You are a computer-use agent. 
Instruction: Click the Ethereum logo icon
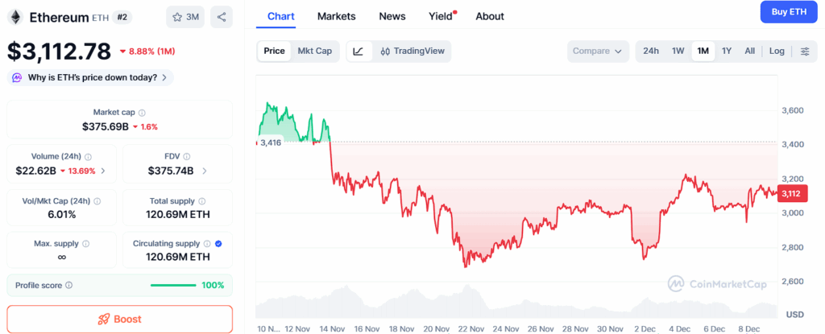tap(15, 16)
